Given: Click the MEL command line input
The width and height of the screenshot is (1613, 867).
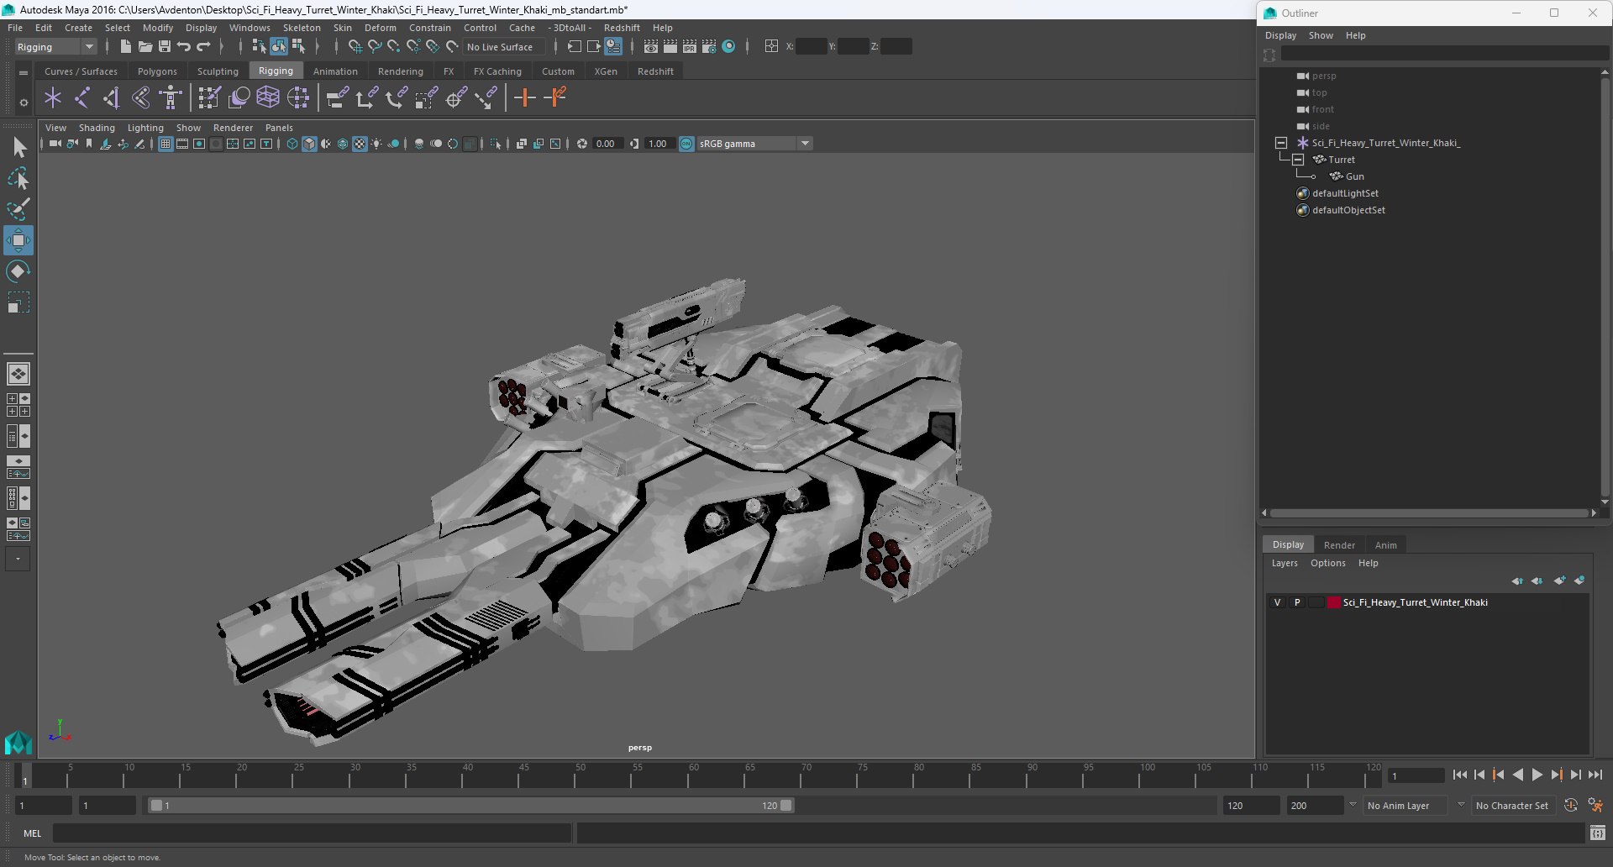Looking at the screenshot, I should click(313, 833).
